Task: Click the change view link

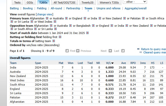Action: click(x=45, y=14)
